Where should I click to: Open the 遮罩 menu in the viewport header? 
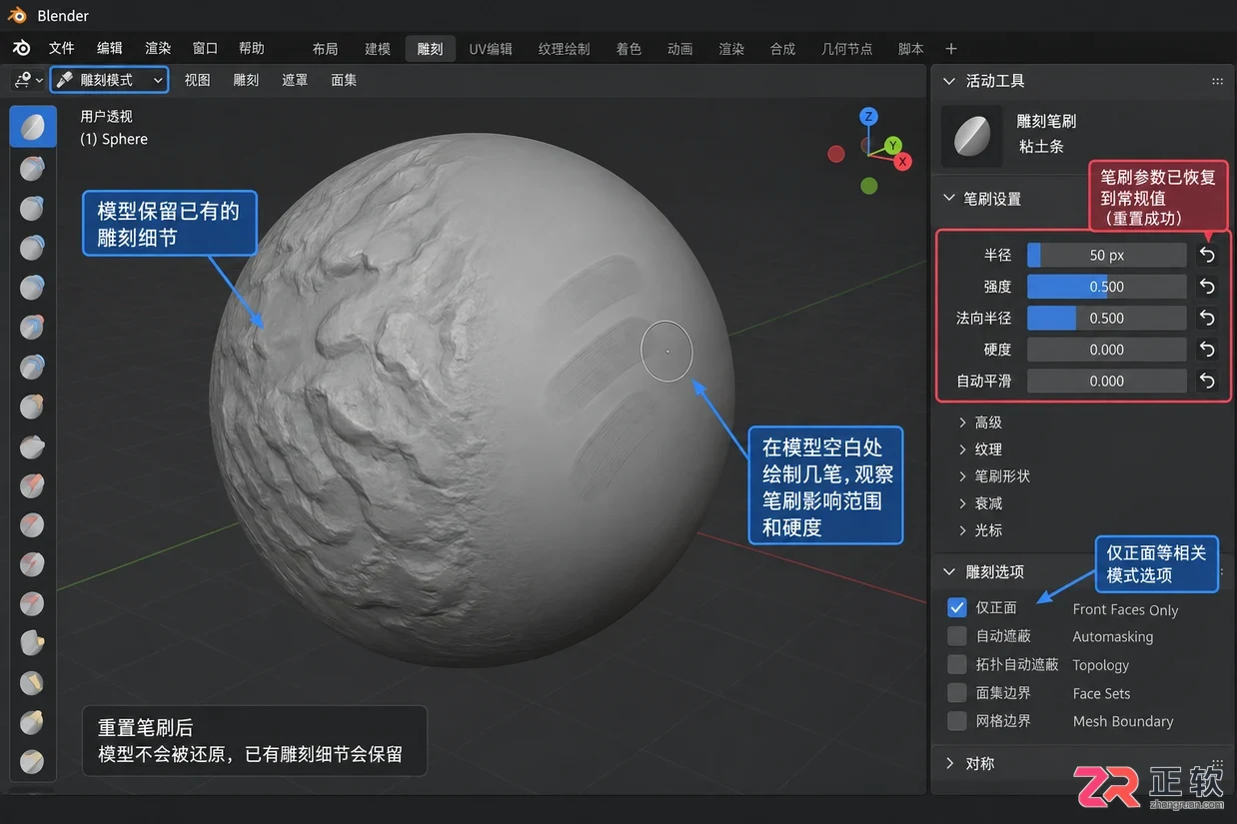click(295, 80)
